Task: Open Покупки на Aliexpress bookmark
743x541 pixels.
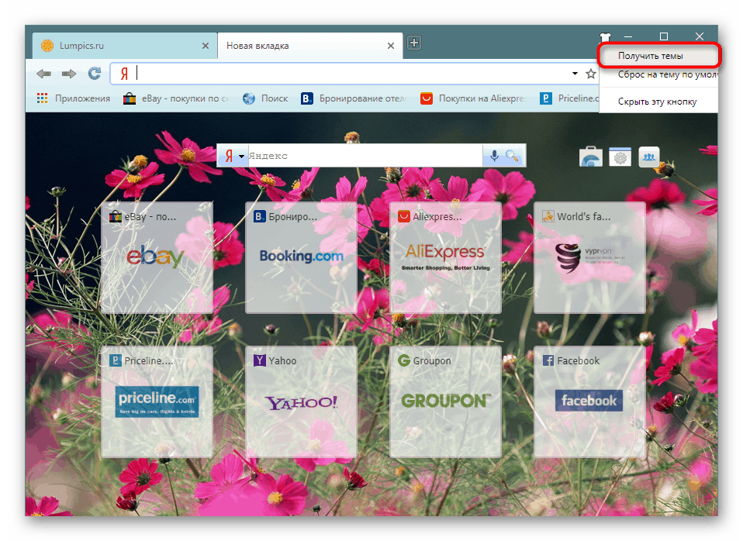Action: pyautogui.click(x=473, y=98)
